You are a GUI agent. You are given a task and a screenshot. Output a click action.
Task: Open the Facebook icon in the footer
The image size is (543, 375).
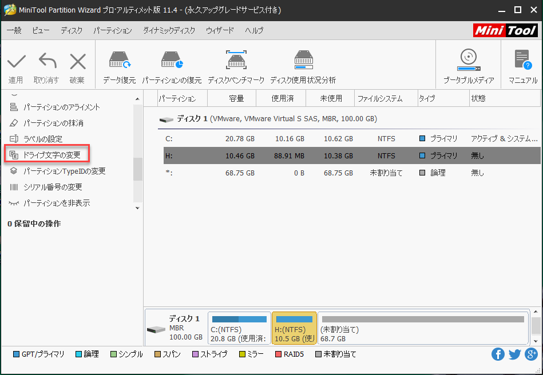[498, 354]
